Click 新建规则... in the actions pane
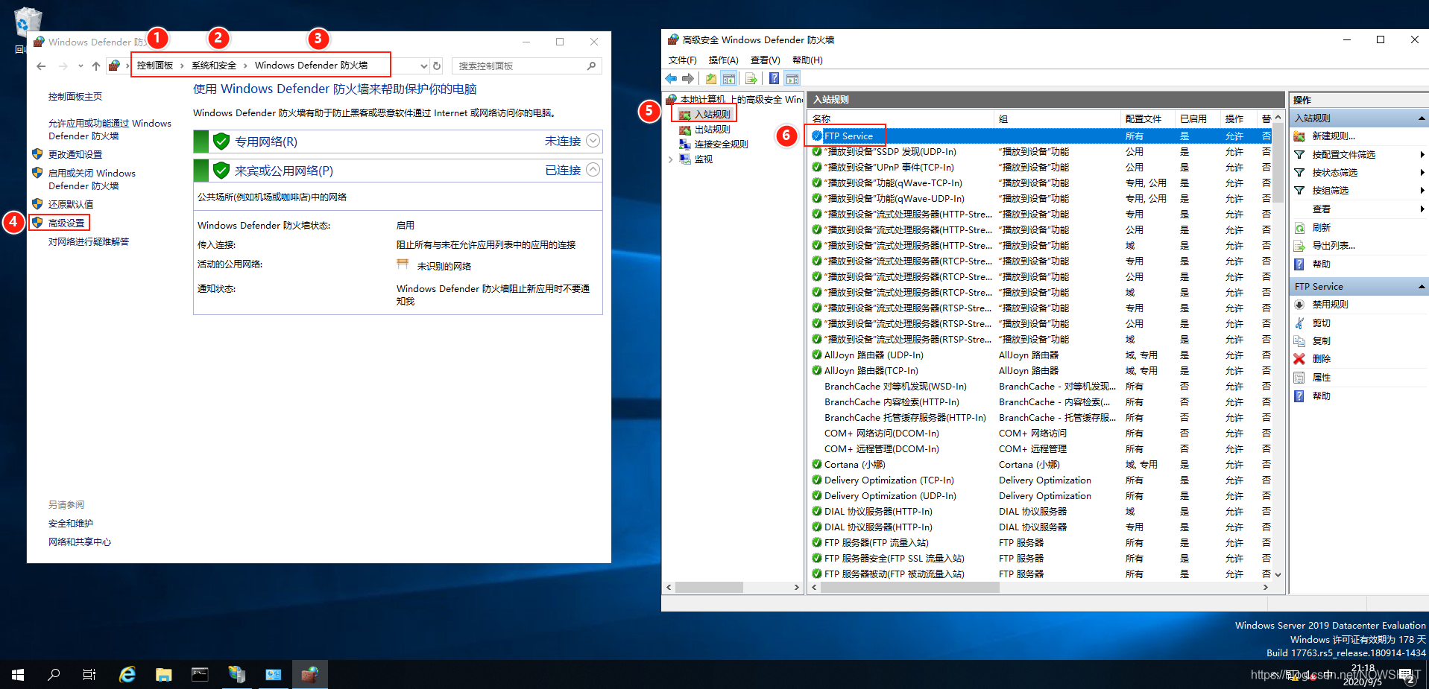 point(1334,136)
